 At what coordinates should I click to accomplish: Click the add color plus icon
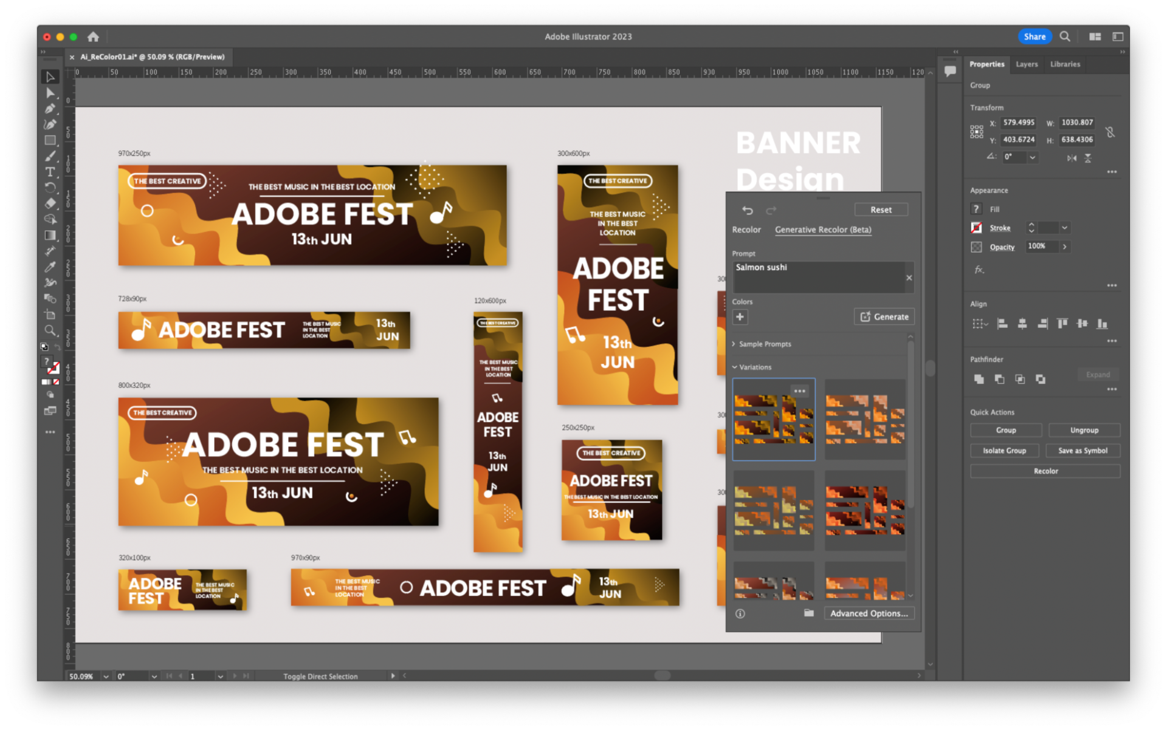click(x=740, y=316)
